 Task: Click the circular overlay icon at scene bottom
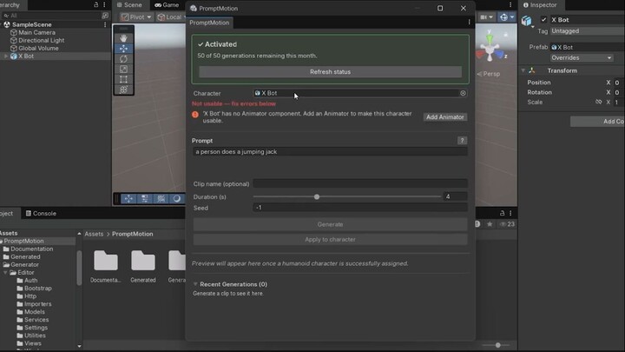(x=176, y=198)
